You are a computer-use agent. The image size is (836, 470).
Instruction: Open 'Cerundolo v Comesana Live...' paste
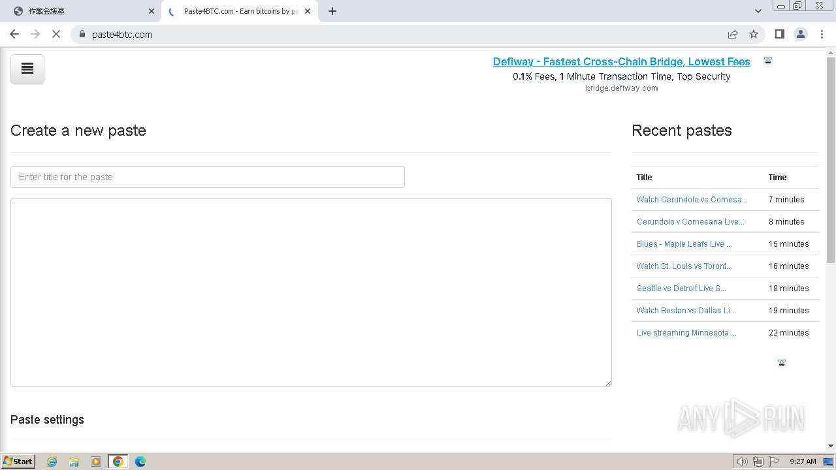click(x=690, y=222)
